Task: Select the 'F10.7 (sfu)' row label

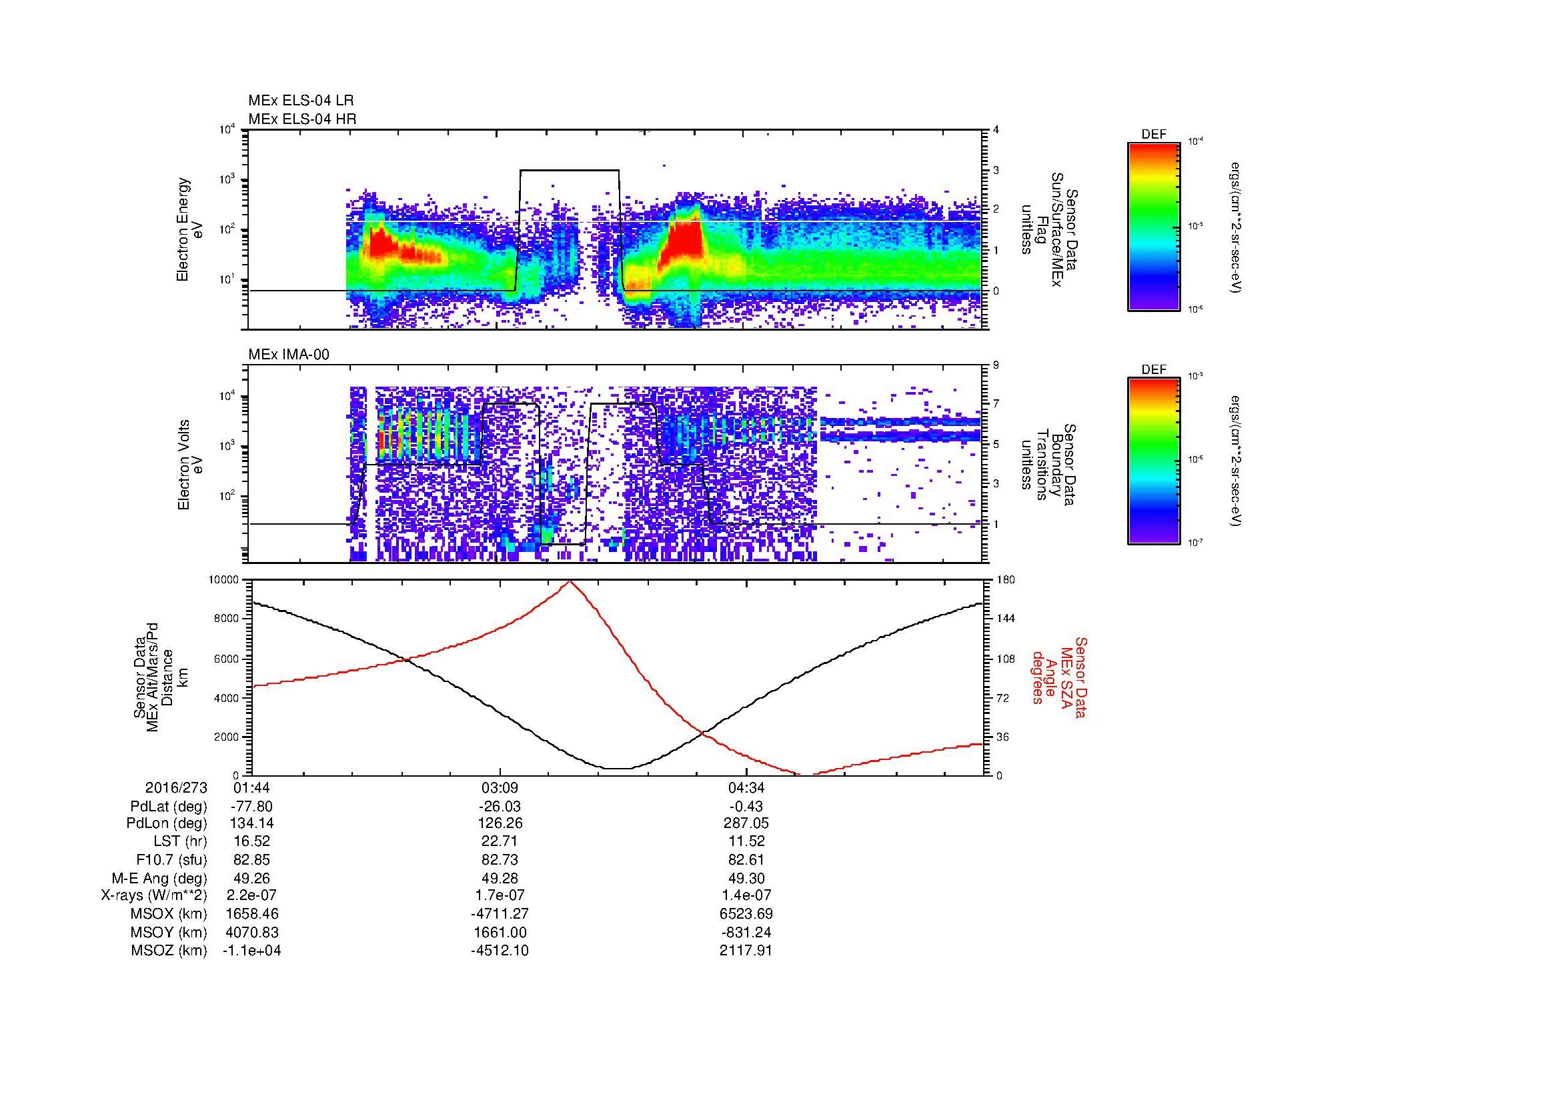Action: coord(172,859)
